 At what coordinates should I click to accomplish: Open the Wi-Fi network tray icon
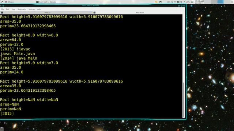click(x=175, y=2)
